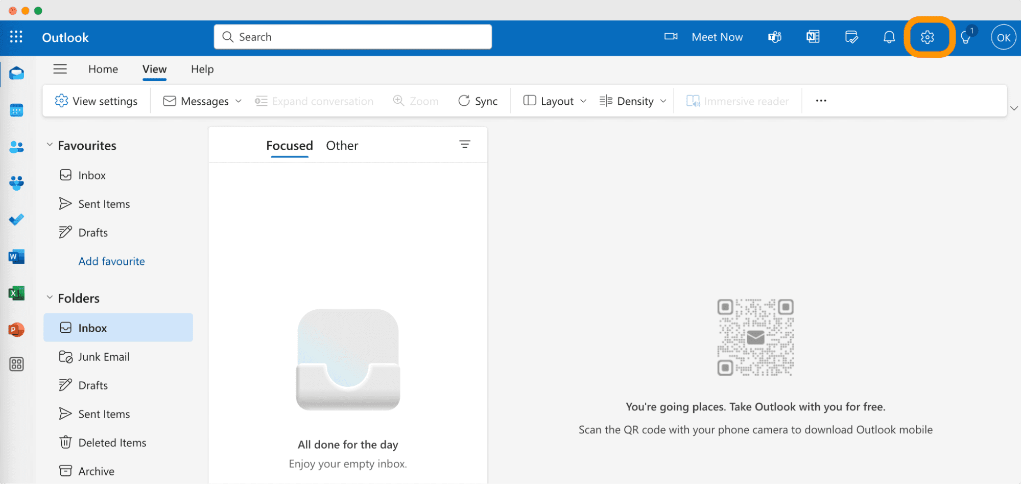Click the Meet Now label
The height and width of the screenshot is (484, 1021).
(717, 37)
